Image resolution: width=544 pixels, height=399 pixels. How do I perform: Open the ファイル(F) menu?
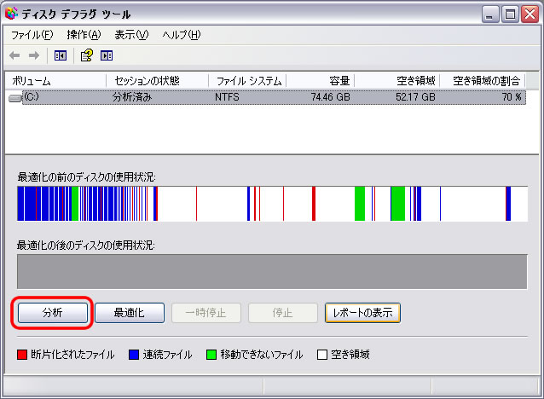32,35
